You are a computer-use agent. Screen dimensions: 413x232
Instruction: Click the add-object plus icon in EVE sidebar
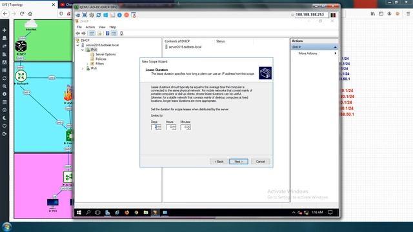pos(5,30)
